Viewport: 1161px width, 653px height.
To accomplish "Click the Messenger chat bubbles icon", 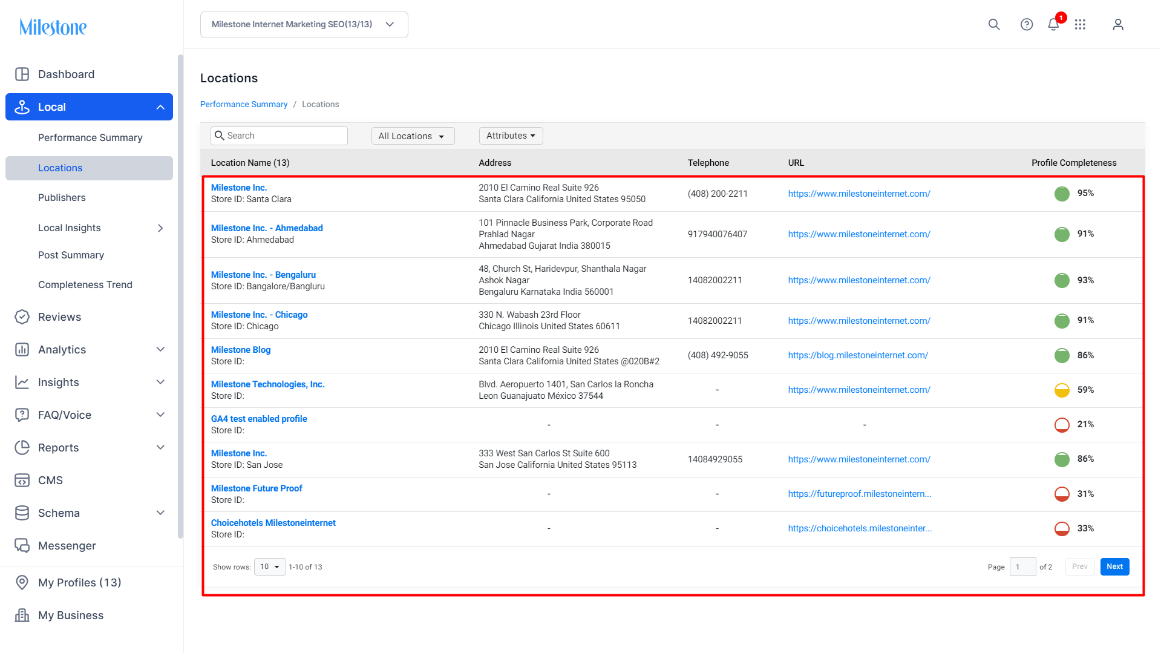I will point(22,546).
